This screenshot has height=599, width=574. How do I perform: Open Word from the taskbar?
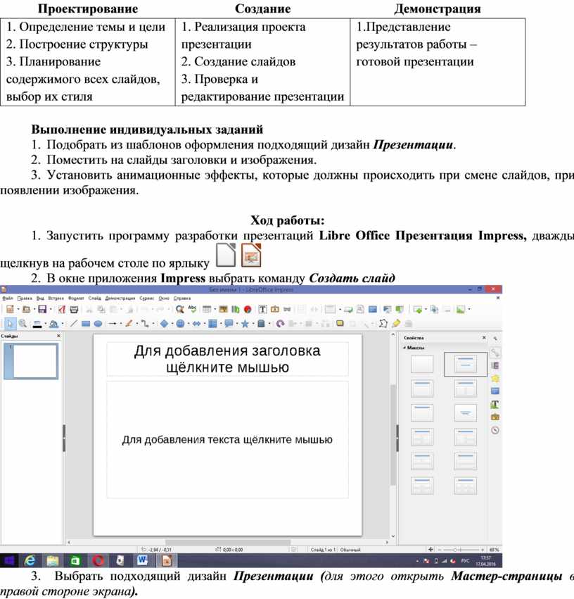tap(142, 560)
